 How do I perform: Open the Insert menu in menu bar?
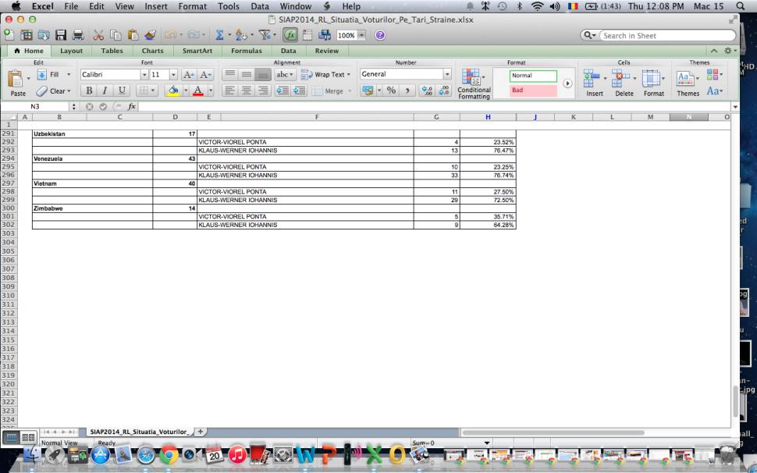[161, 6]
